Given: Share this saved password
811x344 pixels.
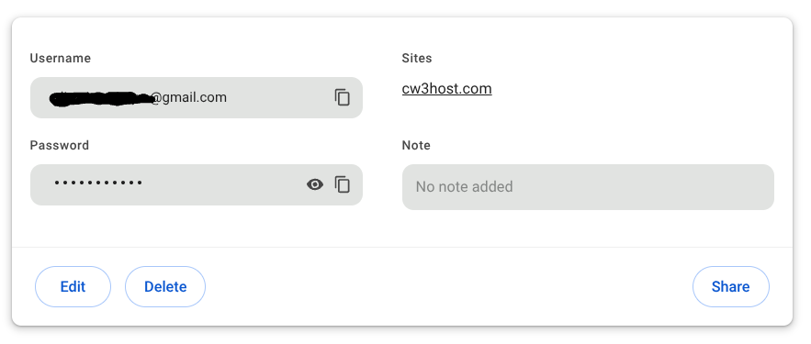Looking at the screenshot, I should (730, 286).
